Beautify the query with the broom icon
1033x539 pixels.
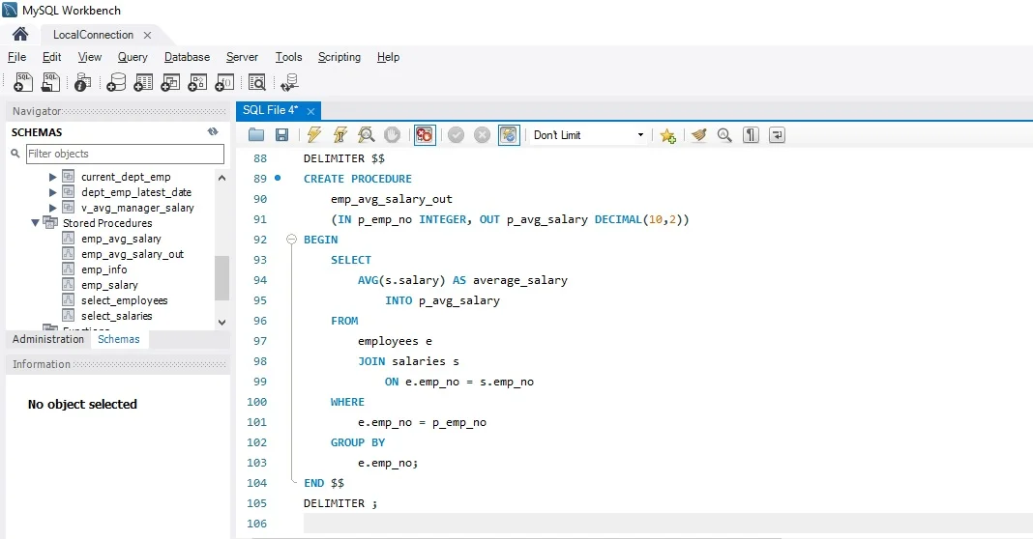click(x=699, y=135)
